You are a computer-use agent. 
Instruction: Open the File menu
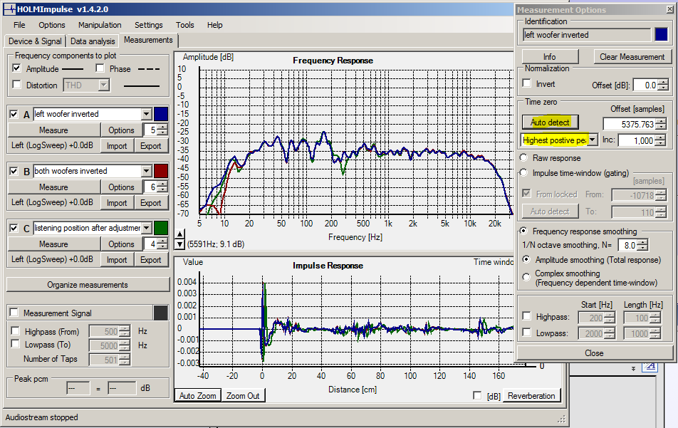19,25
